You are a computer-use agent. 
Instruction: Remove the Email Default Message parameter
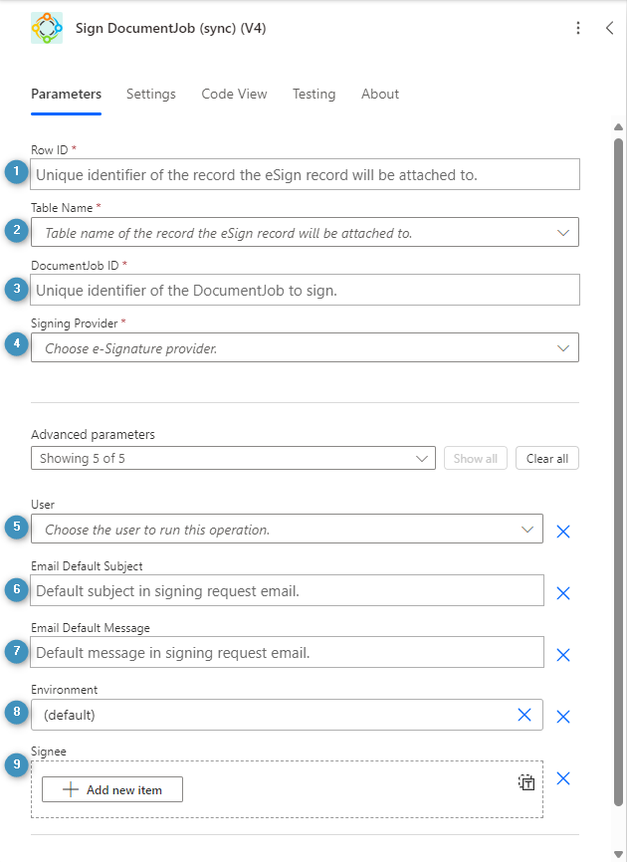[562, 654]
